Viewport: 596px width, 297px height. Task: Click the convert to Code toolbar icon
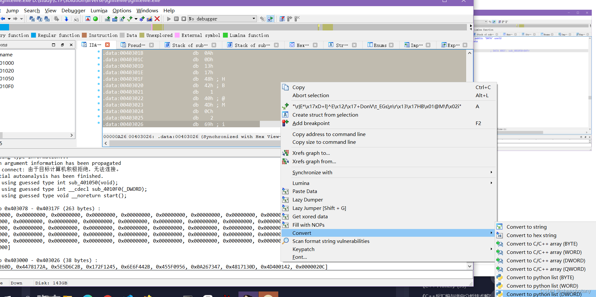(107, 19)
